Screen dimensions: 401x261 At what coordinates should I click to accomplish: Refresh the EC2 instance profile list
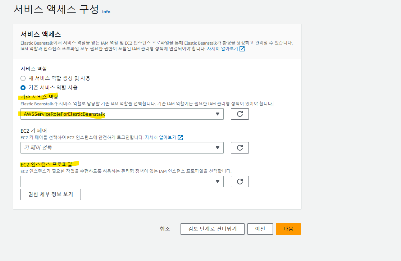click(x=240, y=182)
